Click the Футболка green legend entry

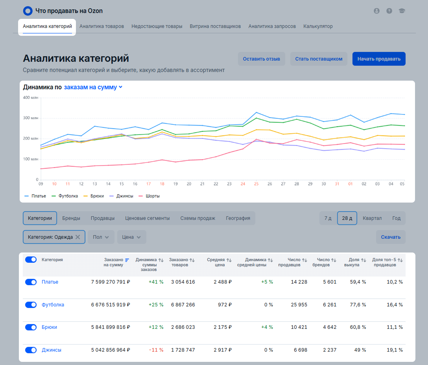pos(65,196)
